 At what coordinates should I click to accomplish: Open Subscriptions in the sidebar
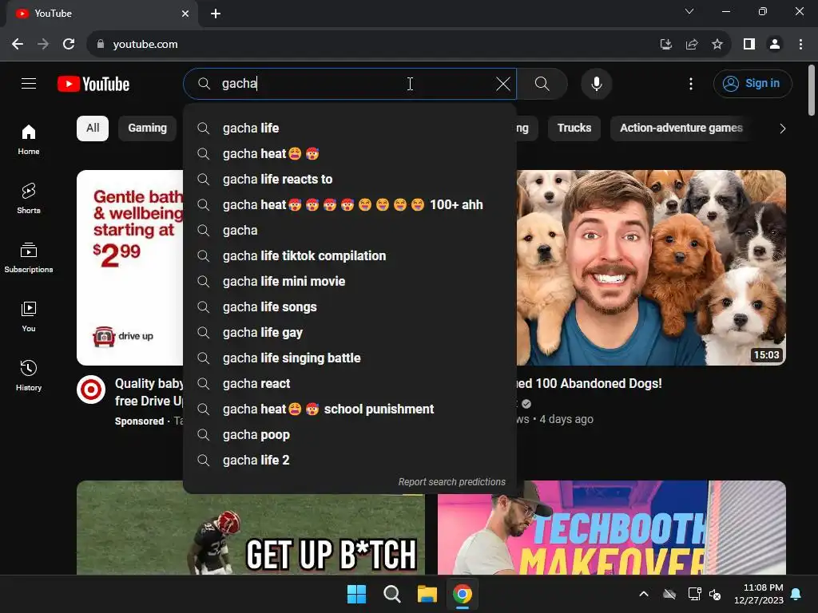[x=29, y=258]
